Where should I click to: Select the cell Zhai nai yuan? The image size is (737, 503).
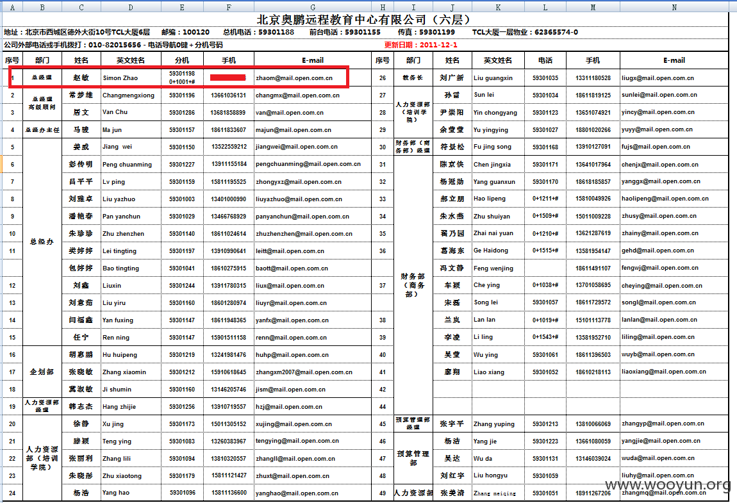(493, 233)
